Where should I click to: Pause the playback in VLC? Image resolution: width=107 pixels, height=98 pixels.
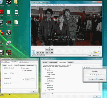(33, 52)
